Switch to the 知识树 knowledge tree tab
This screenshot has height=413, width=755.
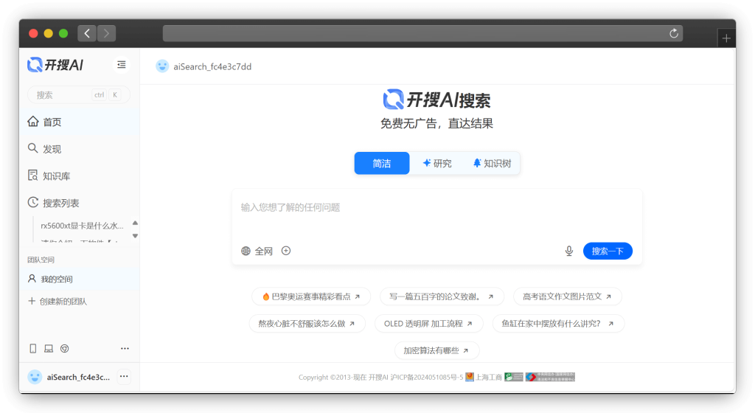coord(492,163)
